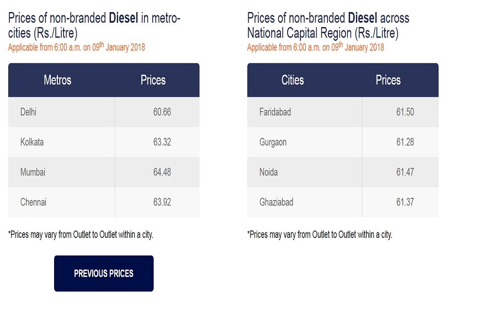
Task: Click the Prices header in NCR table
Action: 388,80
